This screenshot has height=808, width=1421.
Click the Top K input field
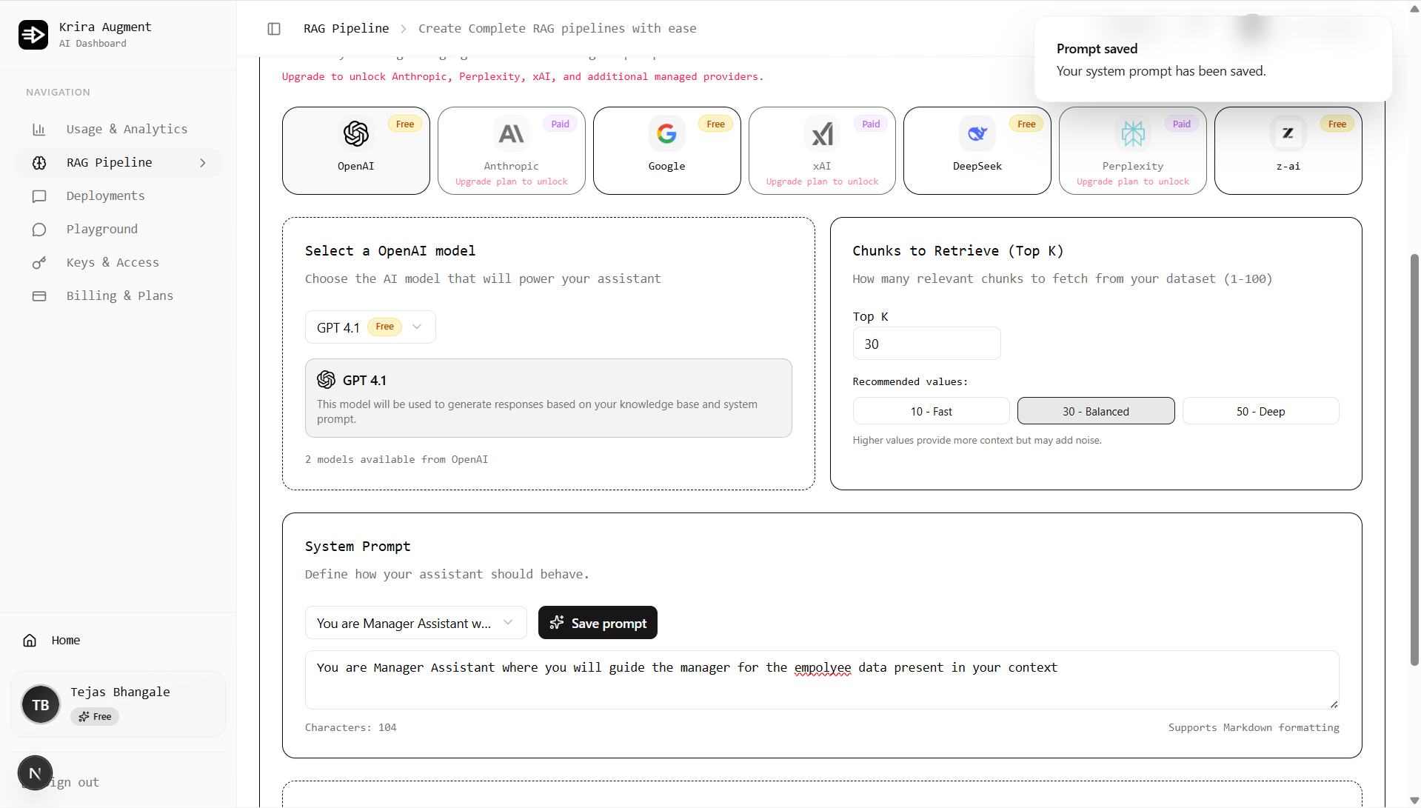coord(926,344)
